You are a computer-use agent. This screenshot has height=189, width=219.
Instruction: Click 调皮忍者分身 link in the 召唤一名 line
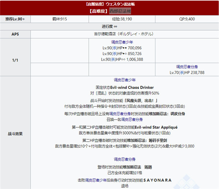(128, 119)
